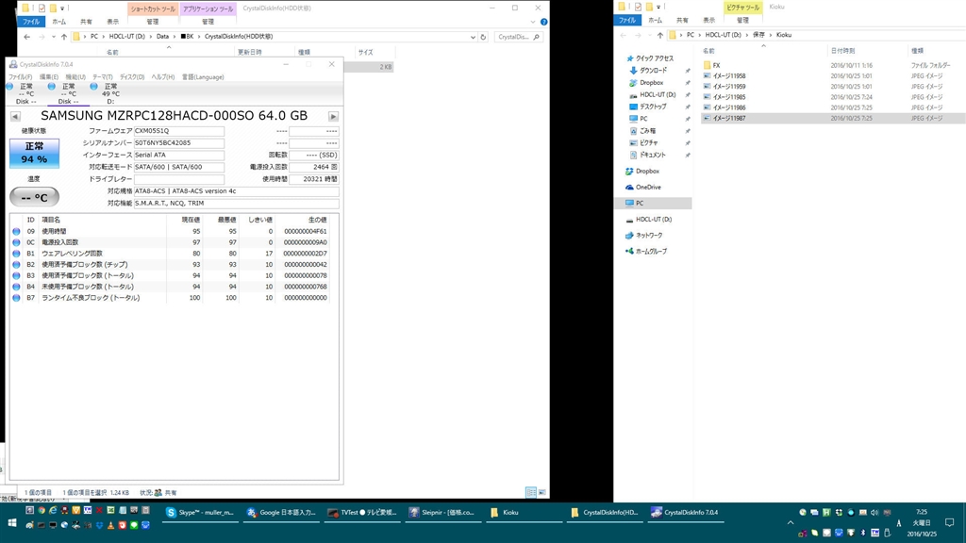Viewport: 966px width, 543px height.
Task: Open the 表示 tab in the Kioku window
Action: [709, 21]
